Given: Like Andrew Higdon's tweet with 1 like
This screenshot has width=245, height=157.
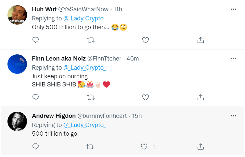Looking at the screenshot, I should click(144, 147).
